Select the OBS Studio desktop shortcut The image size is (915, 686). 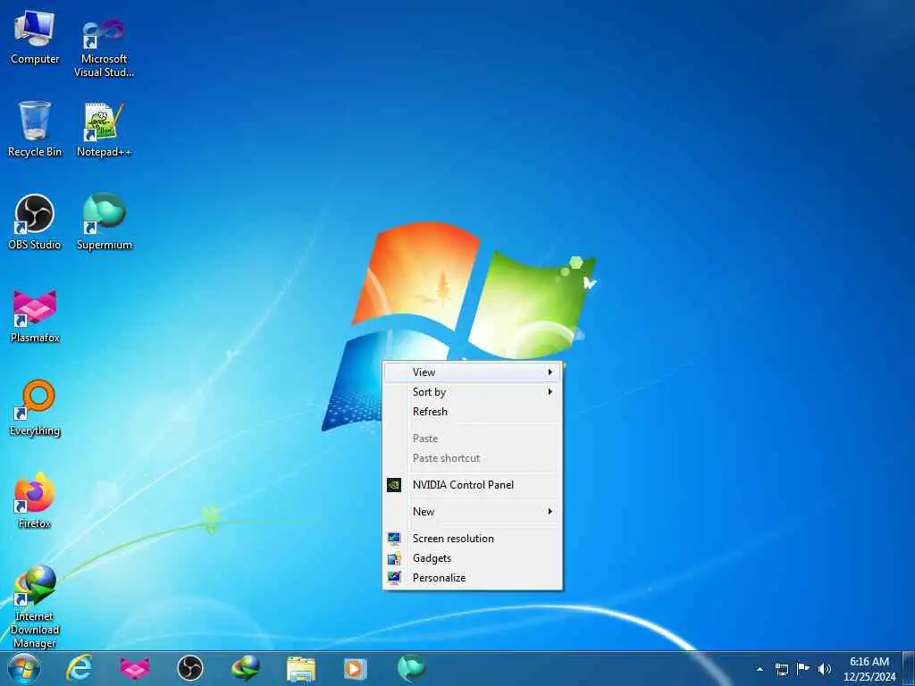[x=35, y=222]
